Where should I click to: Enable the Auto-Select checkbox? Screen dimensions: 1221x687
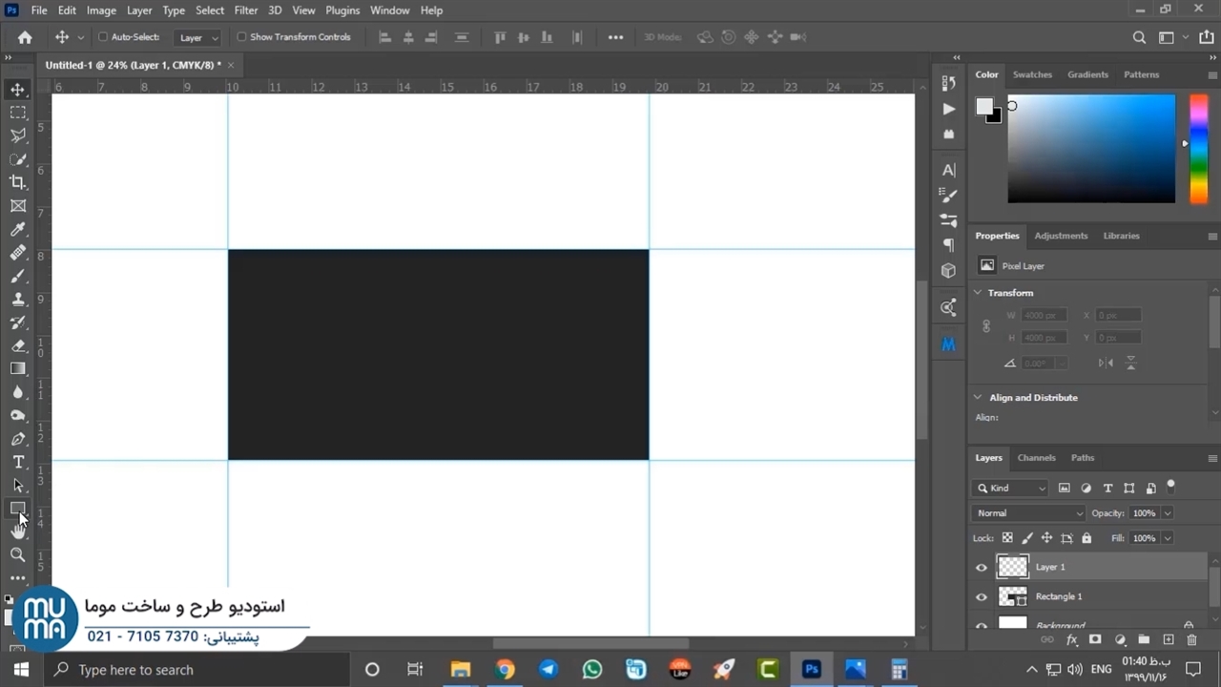(103, 37)
